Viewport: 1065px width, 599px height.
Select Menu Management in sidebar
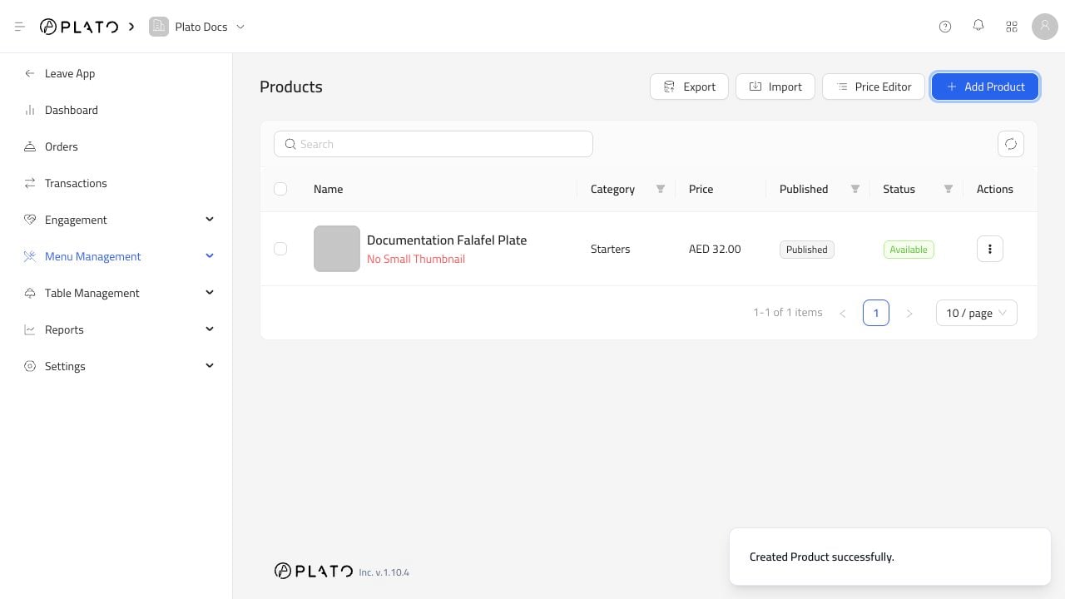[93, 256]
